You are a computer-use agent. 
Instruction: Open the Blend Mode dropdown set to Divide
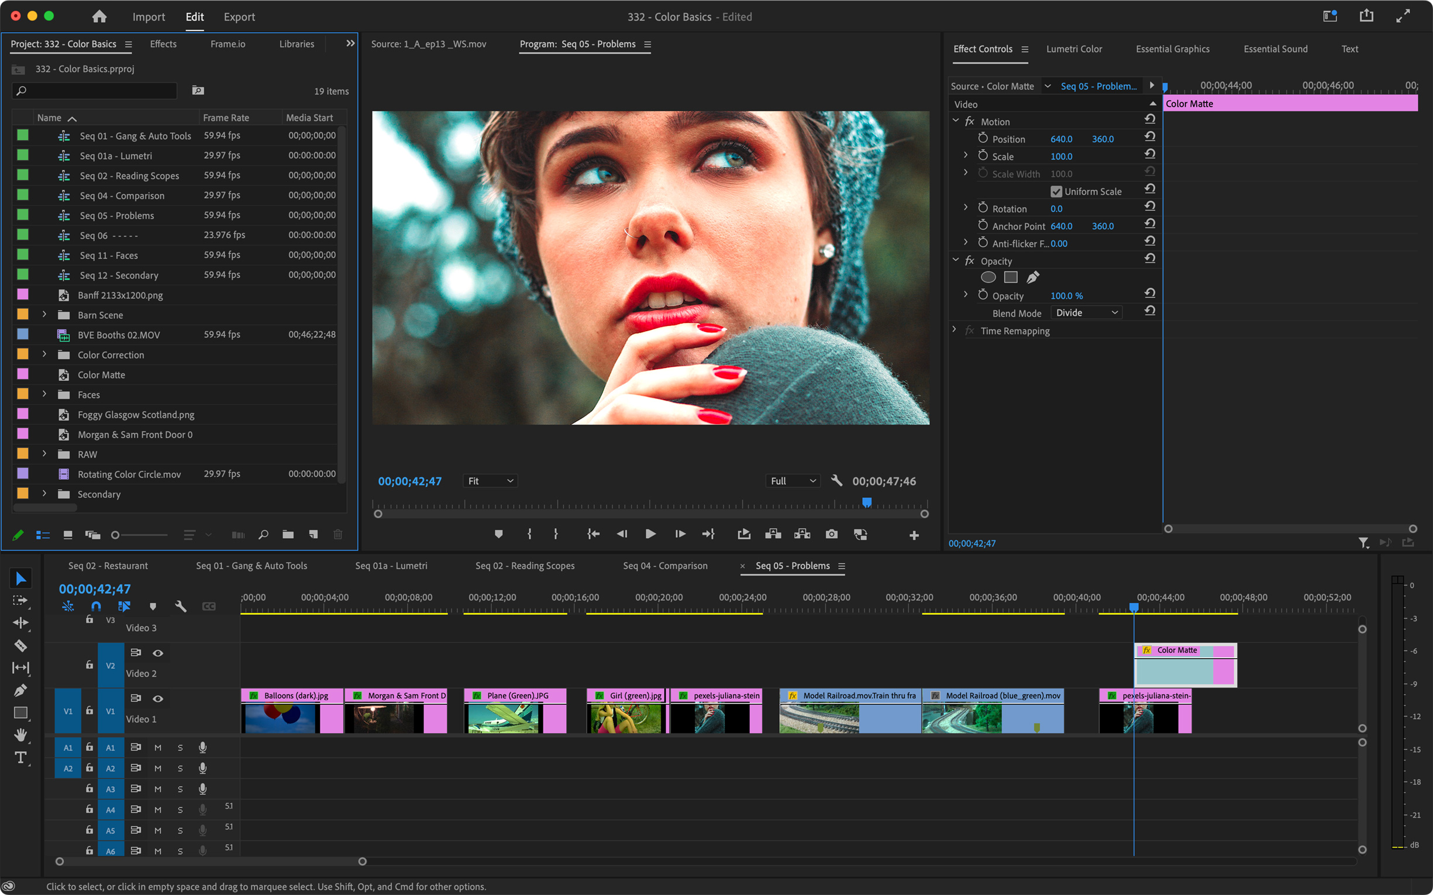(1086, 312)
